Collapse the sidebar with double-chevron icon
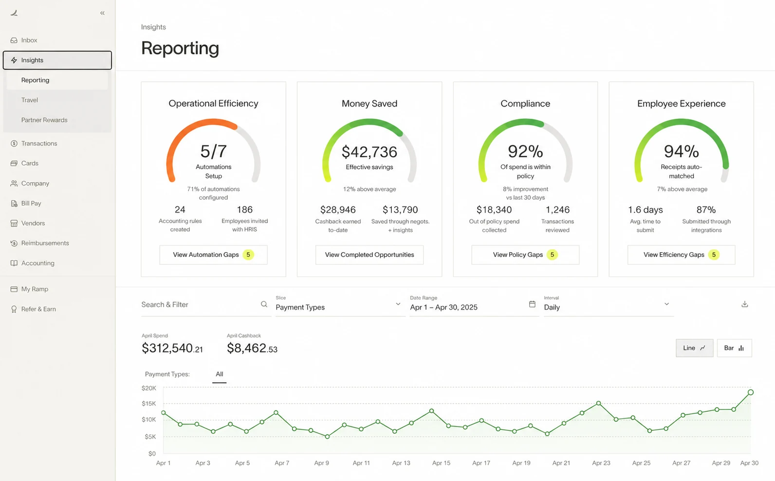 pyautogui.click(x=102, y=13)
